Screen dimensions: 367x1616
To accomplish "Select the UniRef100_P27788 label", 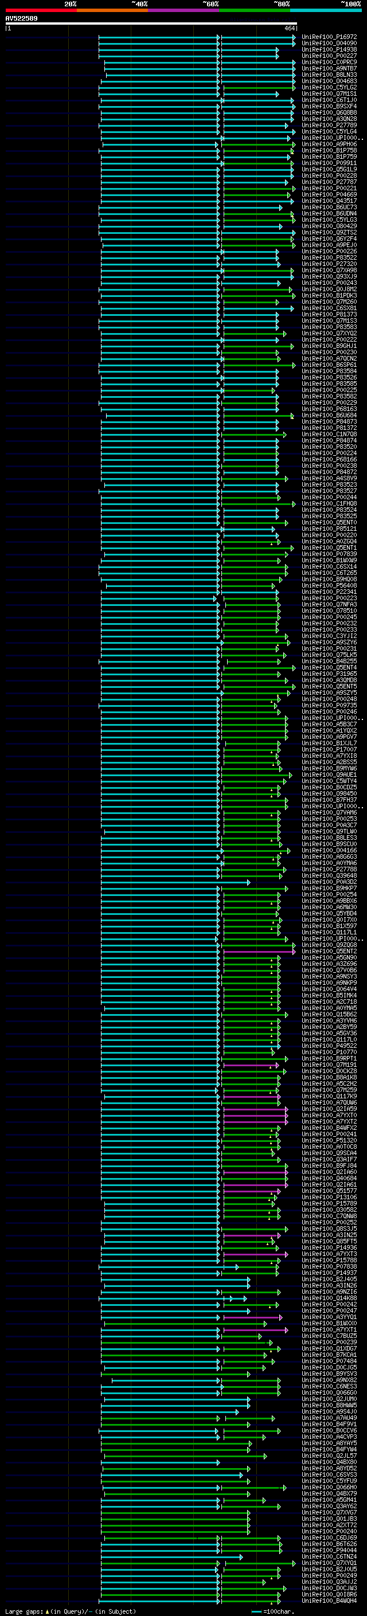I will 329,870.
